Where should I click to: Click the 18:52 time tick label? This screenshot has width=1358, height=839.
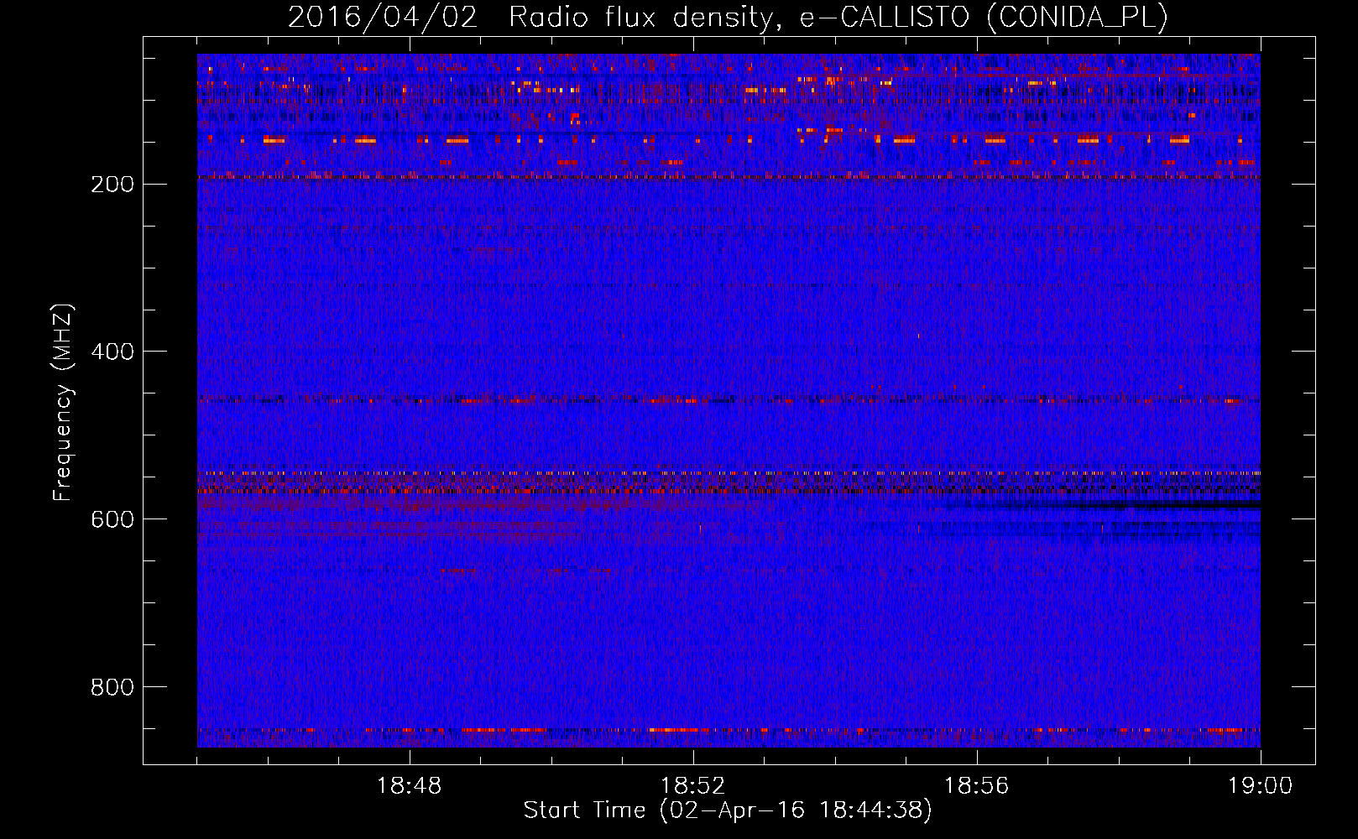[693, 786]
